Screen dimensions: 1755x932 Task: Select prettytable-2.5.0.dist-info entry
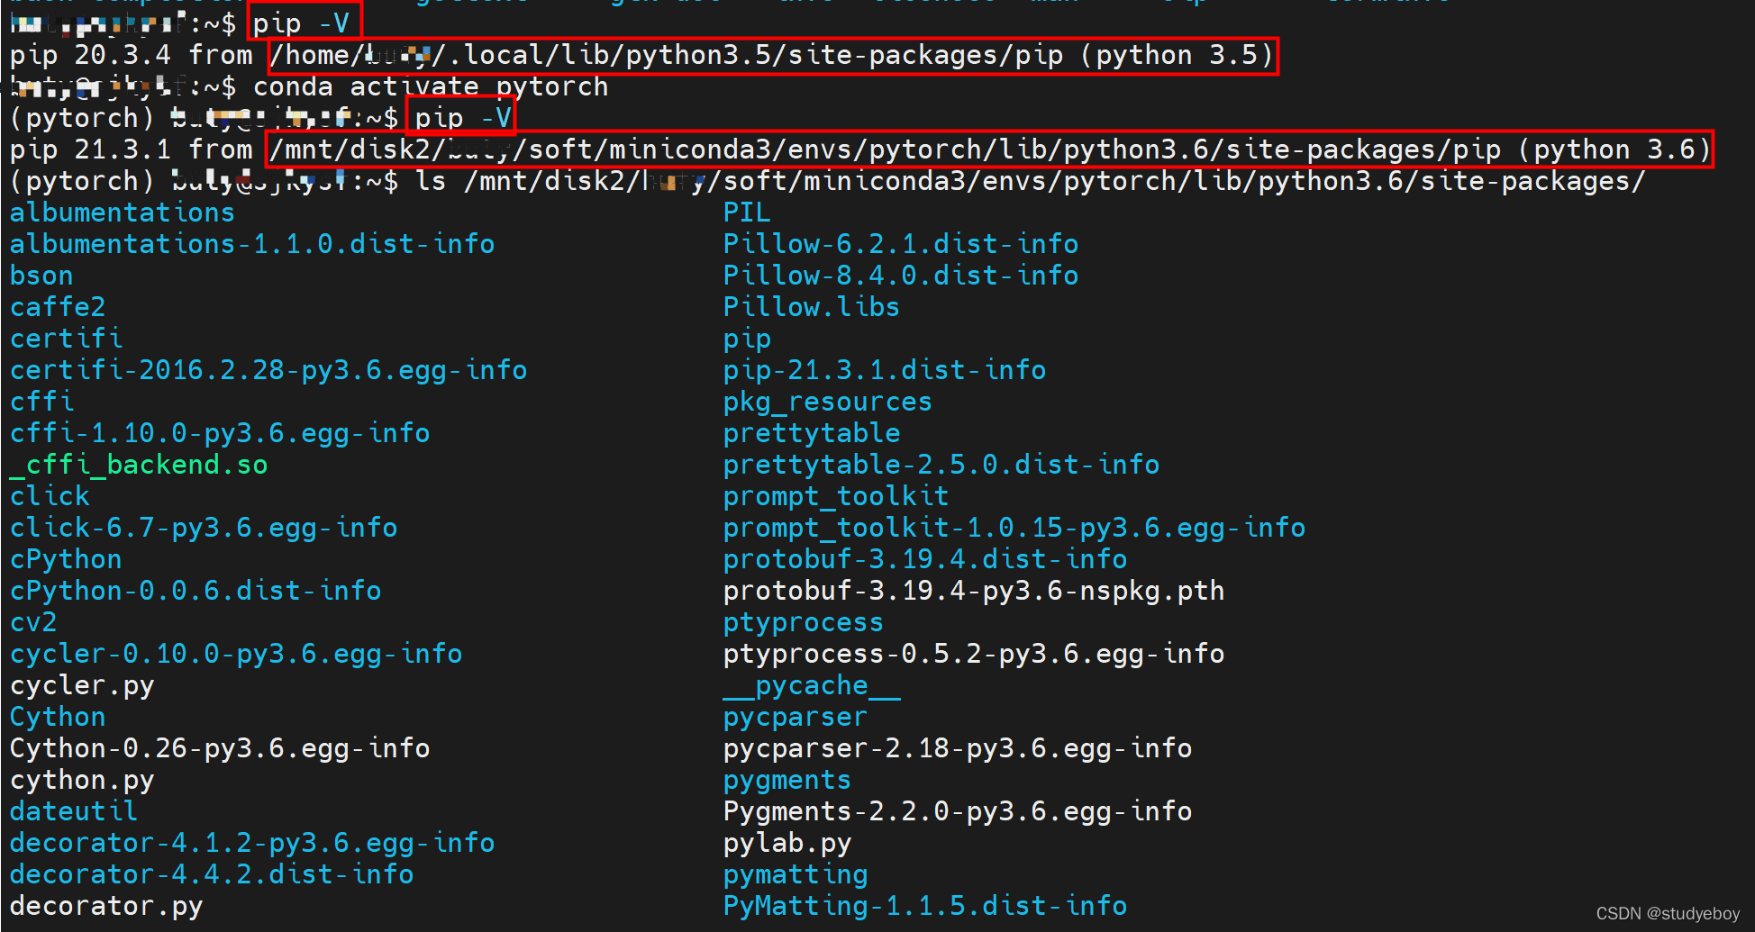point(941,465)
